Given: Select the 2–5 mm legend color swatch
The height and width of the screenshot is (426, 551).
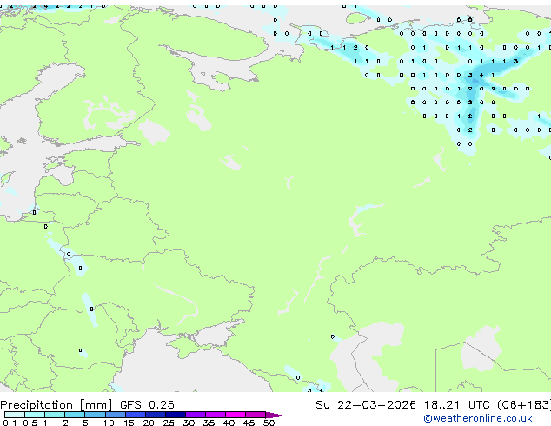Looking at the screenshot, I should (x=75, y=415).
